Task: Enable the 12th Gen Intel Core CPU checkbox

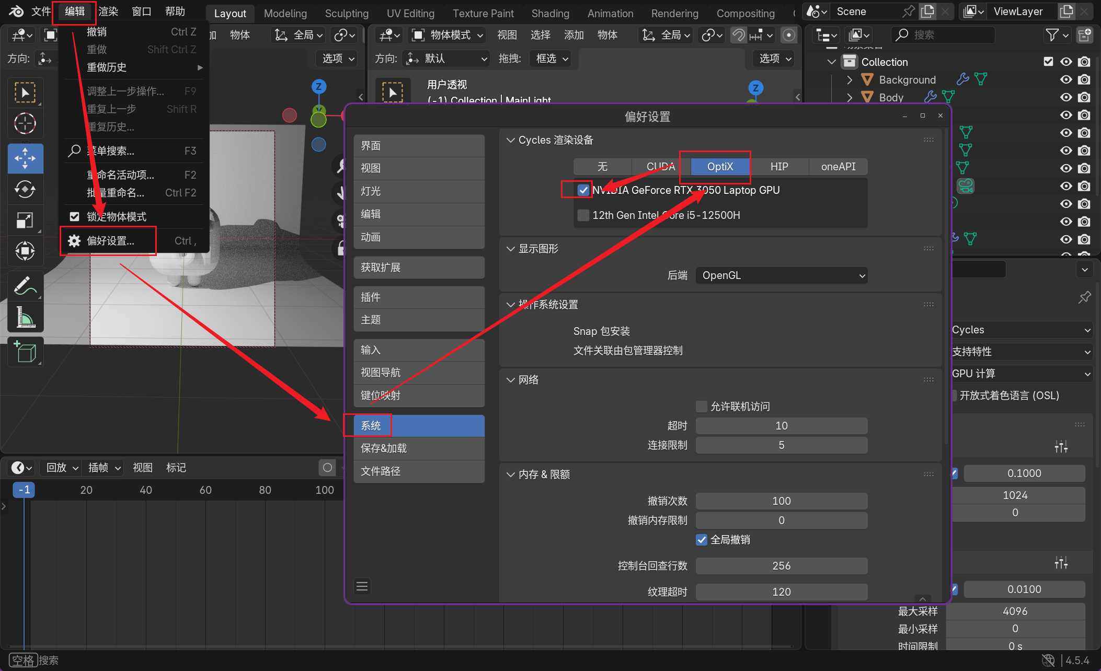Action: (x=583, y=215)
